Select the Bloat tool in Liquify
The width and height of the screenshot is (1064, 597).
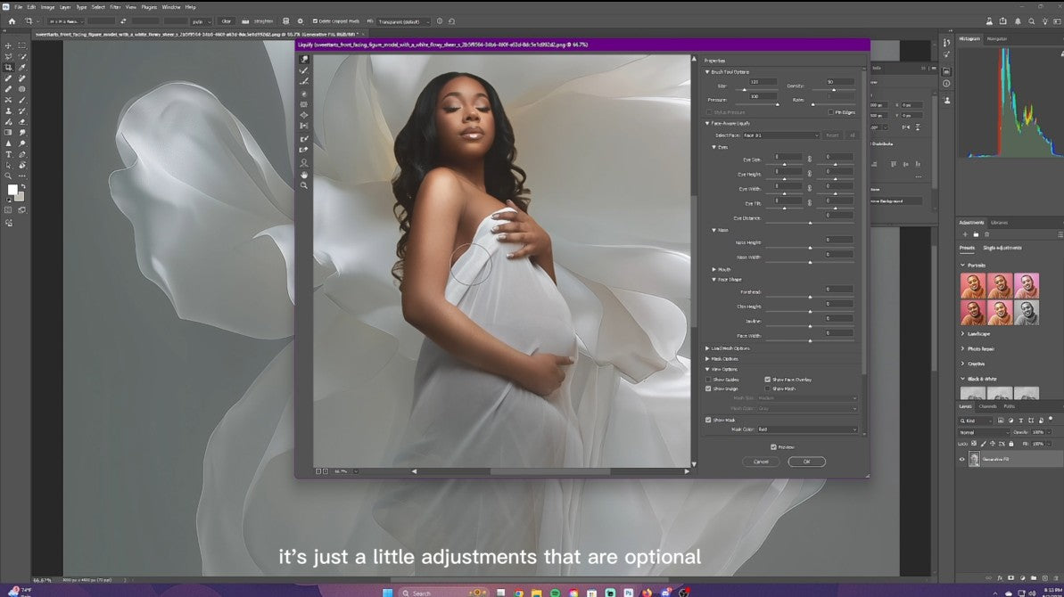[304, 115]
